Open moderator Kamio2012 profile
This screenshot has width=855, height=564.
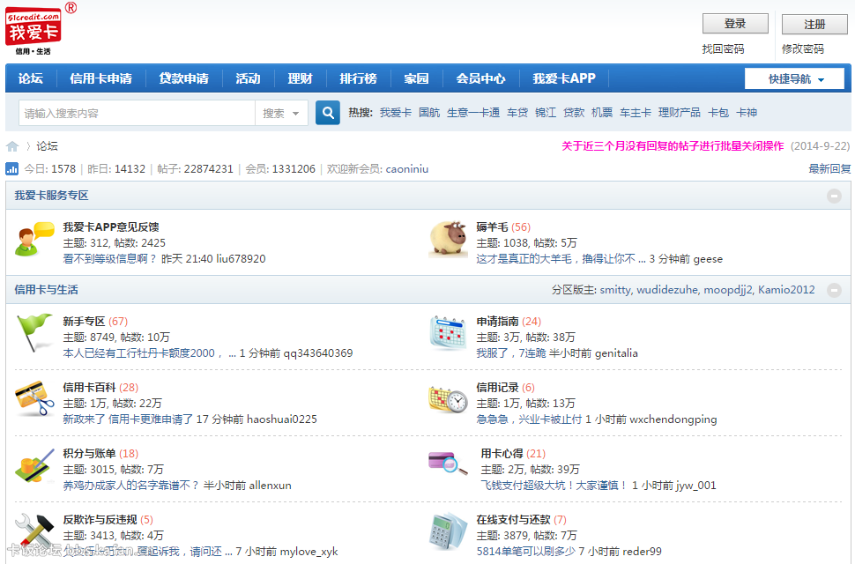click(x=786, y=290)
